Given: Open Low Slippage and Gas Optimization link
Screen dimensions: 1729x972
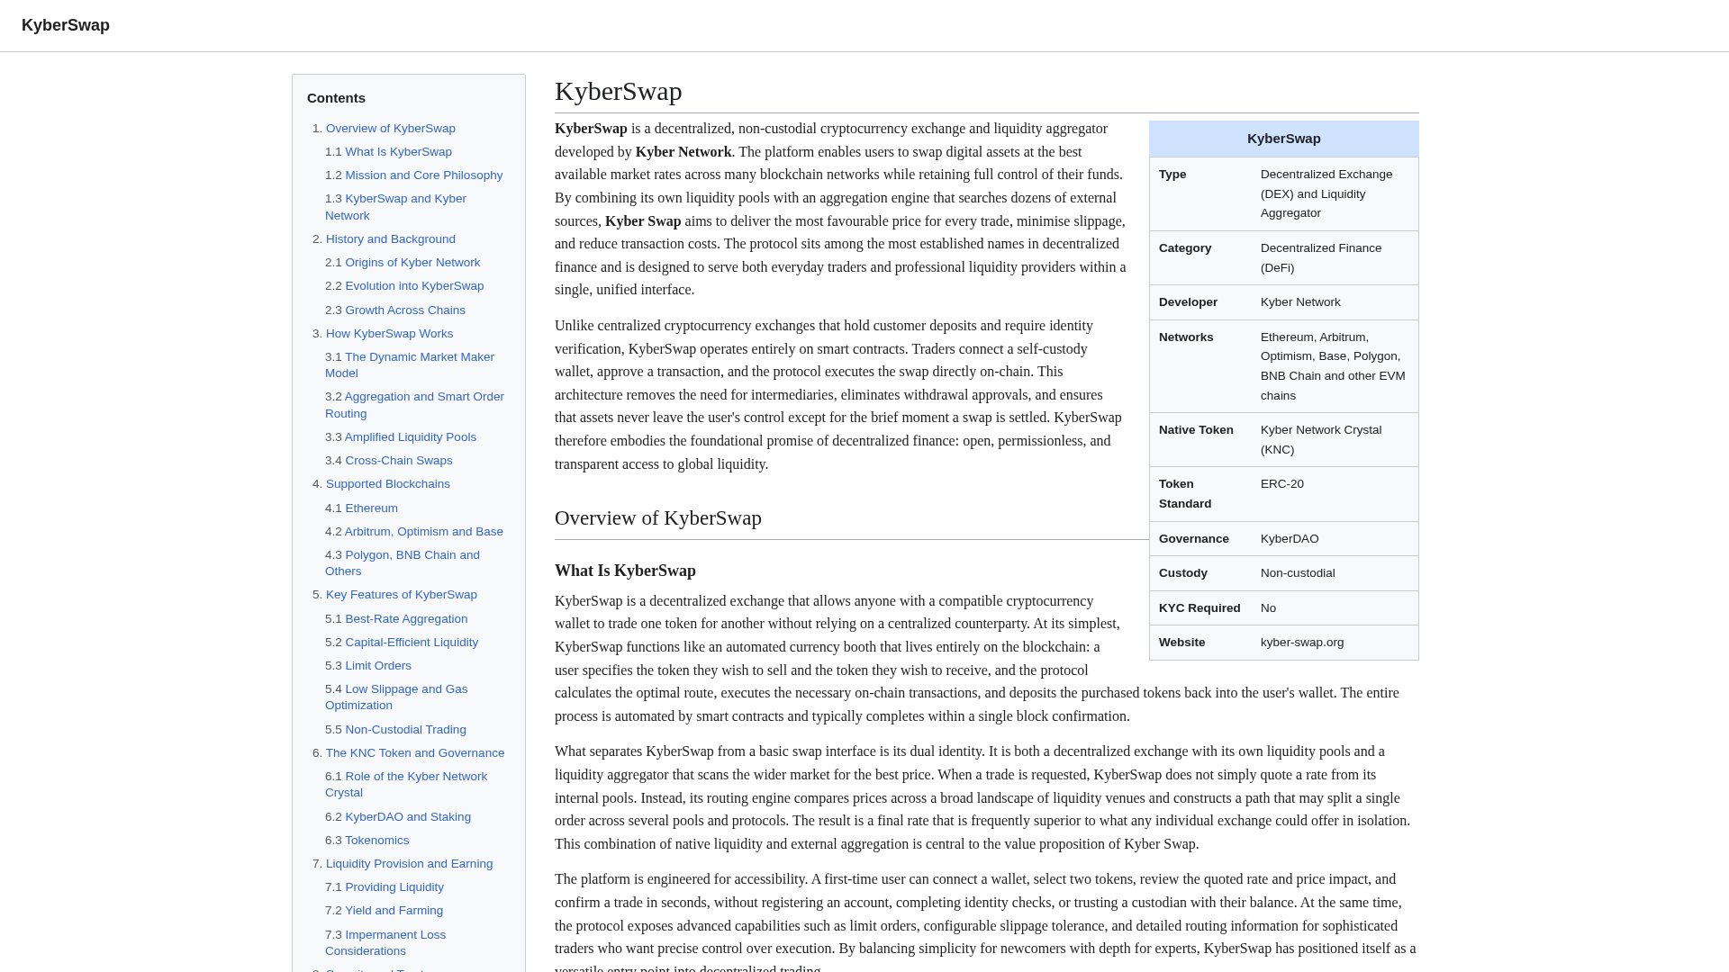Looking at the screenshot, I should point(396,697).
